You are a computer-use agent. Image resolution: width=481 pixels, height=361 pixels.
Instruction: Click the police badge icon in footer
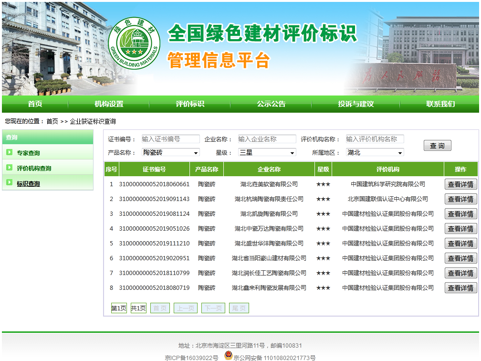pyautogui.click(x=228, y=356)
